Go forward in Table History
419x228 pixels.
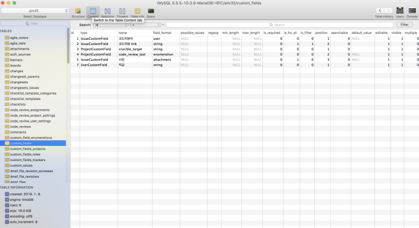(x=389, y=10)
